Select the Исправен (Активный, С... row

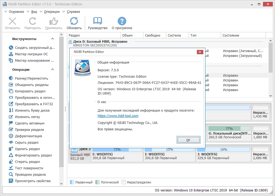click(243, 51)
